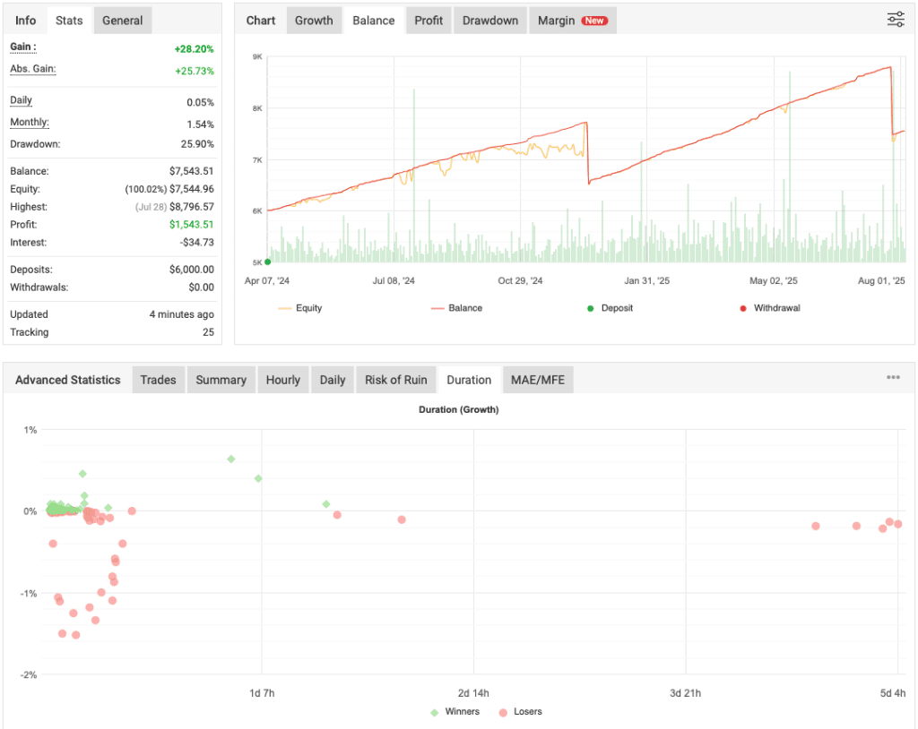
Task: Click the green deposit dot on the chart
Action: [267, 262]
